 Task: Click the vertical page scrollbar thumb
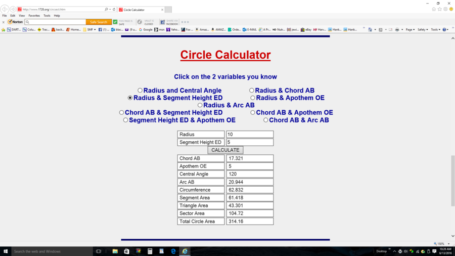coord(452,181)
